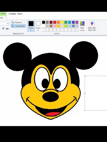The image size is (107, 142).
Task: Choose Color 1 foreground selector
Action: [31, 26]
